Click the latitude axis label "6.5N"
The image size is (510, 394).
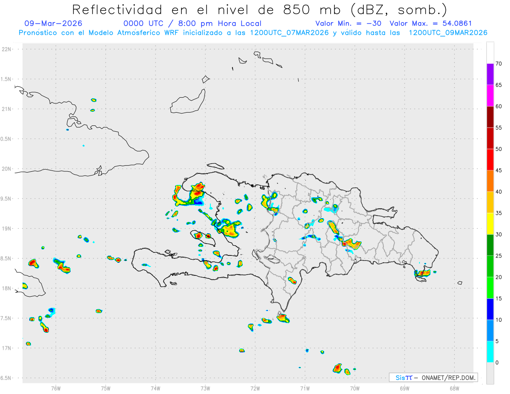point(6,378)
